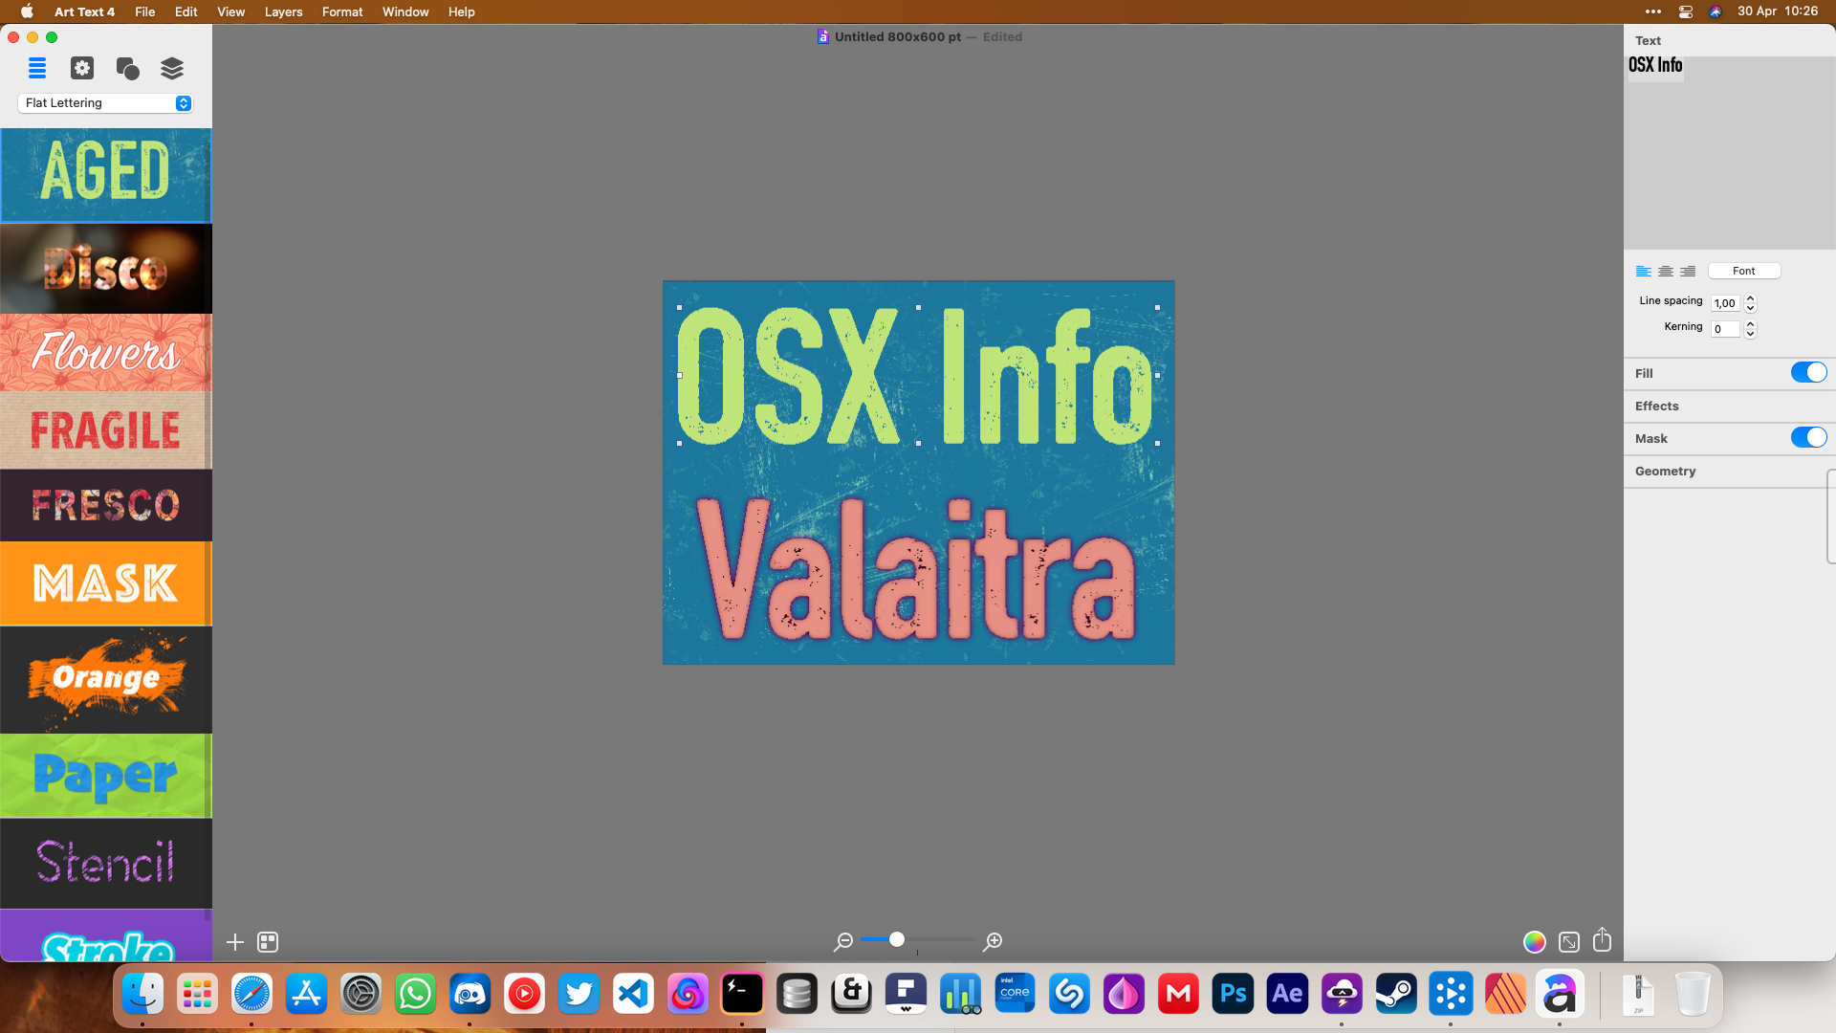1836x1033 pixels.
Task: Expand the Effects section
Action: (1656, 406)
